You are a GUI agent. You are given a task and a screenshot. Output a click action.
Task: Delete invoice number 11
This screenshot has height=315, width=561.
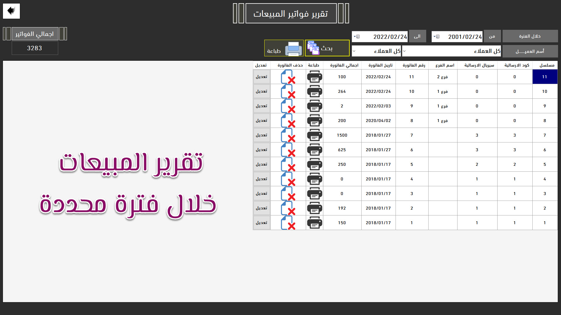pos(288,77)
